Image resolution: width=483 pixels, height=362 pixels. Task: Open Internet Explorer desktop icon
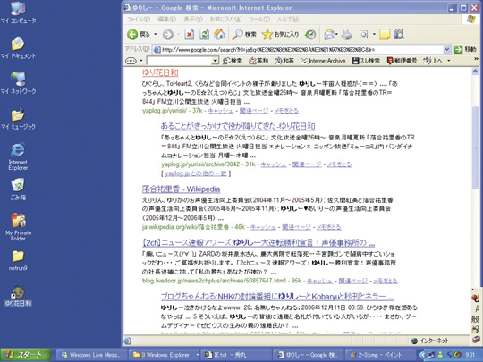[18, 156]
